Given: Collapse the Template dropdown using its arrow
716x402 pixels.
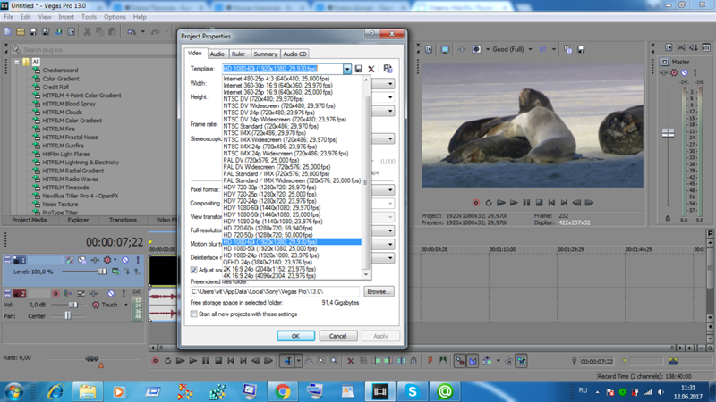Looking at the screenshot, I should tap(347, 69).
